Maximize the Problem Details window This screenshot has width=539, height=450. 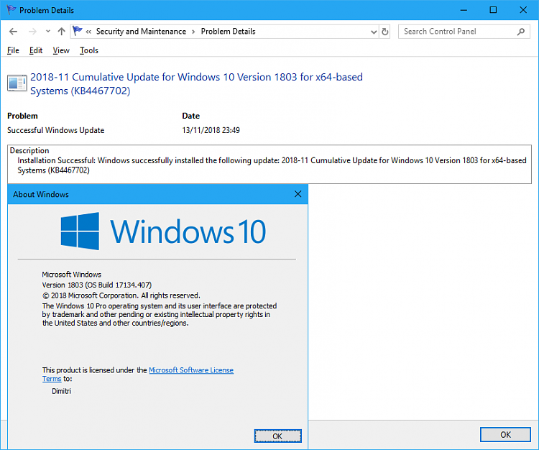[493, 10]
